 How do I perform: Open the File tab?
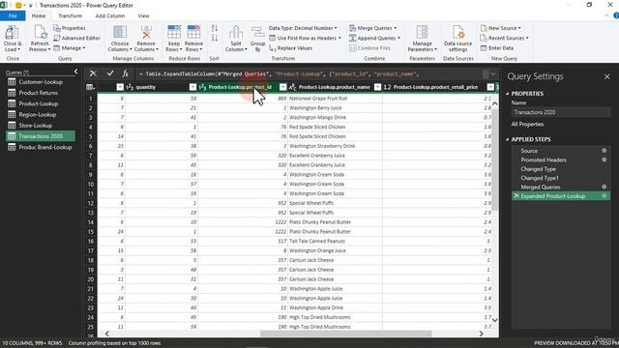click(13, 15)
